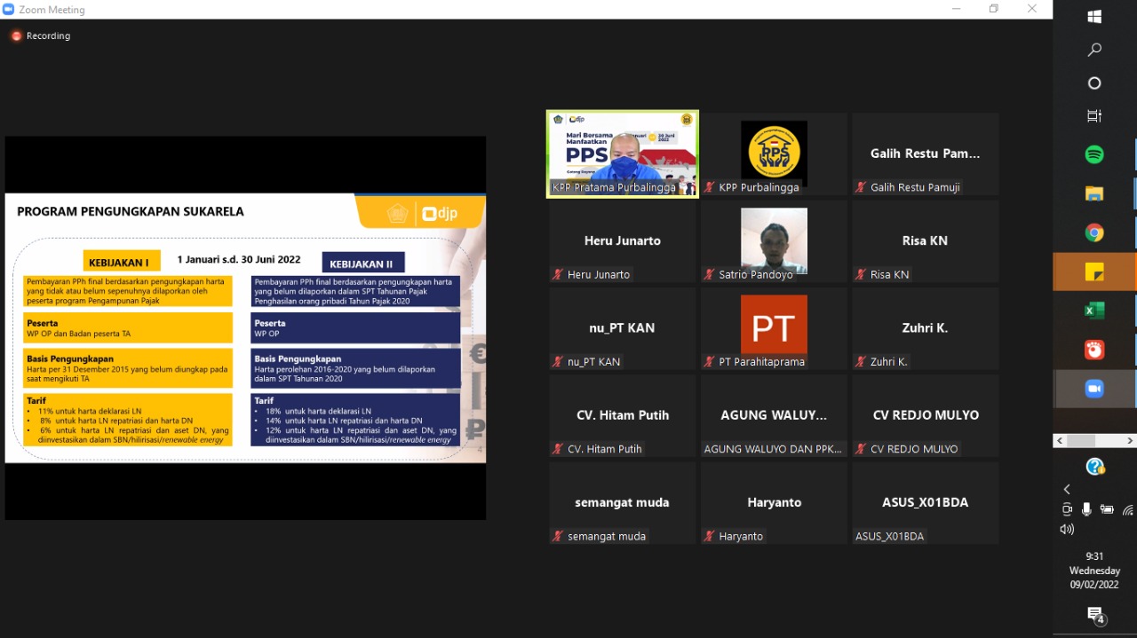Screen dimensions: 1137x638
Task: Open the Windows Start menu
Action: [x=1094, y=17]
